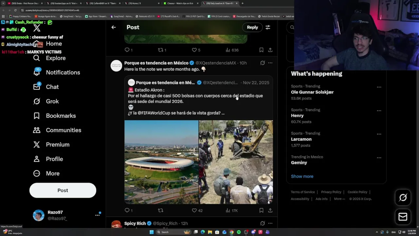Open Explore from the sidebar

pyautogui.click(x=49, y=58)
